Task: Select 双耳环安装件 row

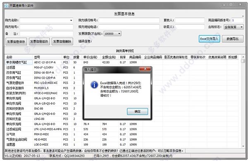Action: tap(122, 108)
